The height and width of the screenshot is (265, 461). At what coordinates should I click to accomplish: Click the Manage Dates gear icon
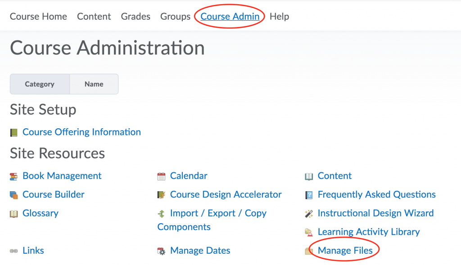[160, 251]
